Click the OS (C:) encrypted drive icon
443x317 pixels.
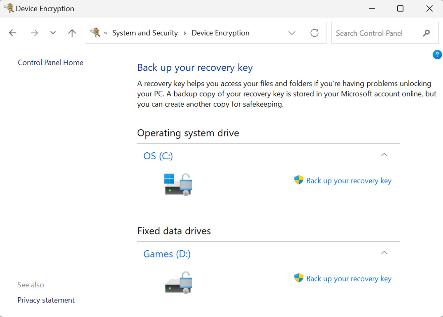178,184
